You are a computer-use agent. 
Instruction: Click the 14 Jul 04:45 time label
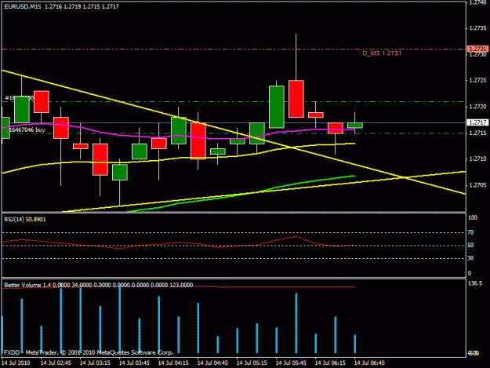point(212,363)
